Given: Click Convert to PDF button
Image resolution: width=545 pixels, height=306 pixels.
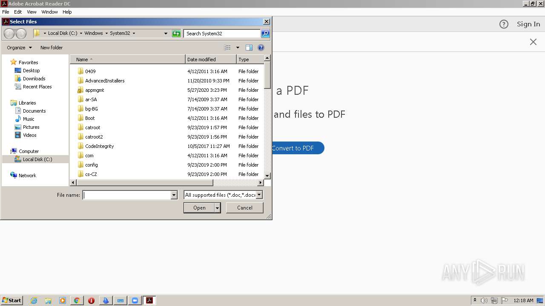Looking at the screenshot, I should (298, 148).
